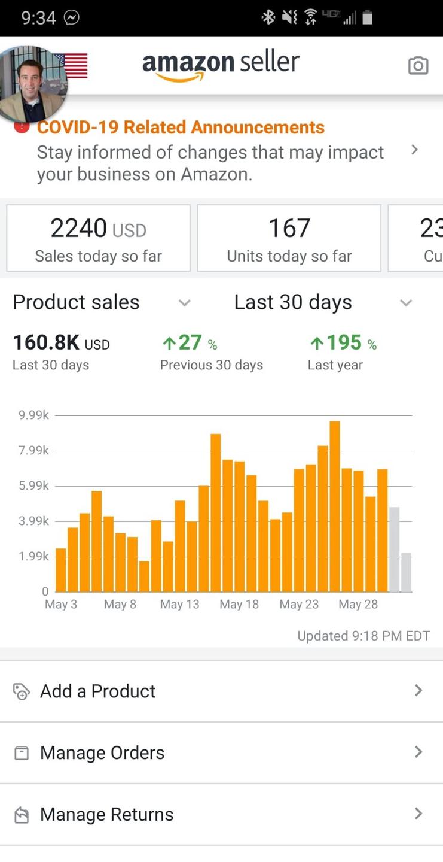
Task: Tap the Add a Product tag icon
Action: (x=21, y=691)
